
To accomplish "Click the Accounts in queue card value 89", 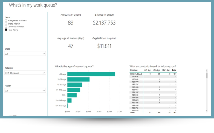I will [x=71, y=23].
